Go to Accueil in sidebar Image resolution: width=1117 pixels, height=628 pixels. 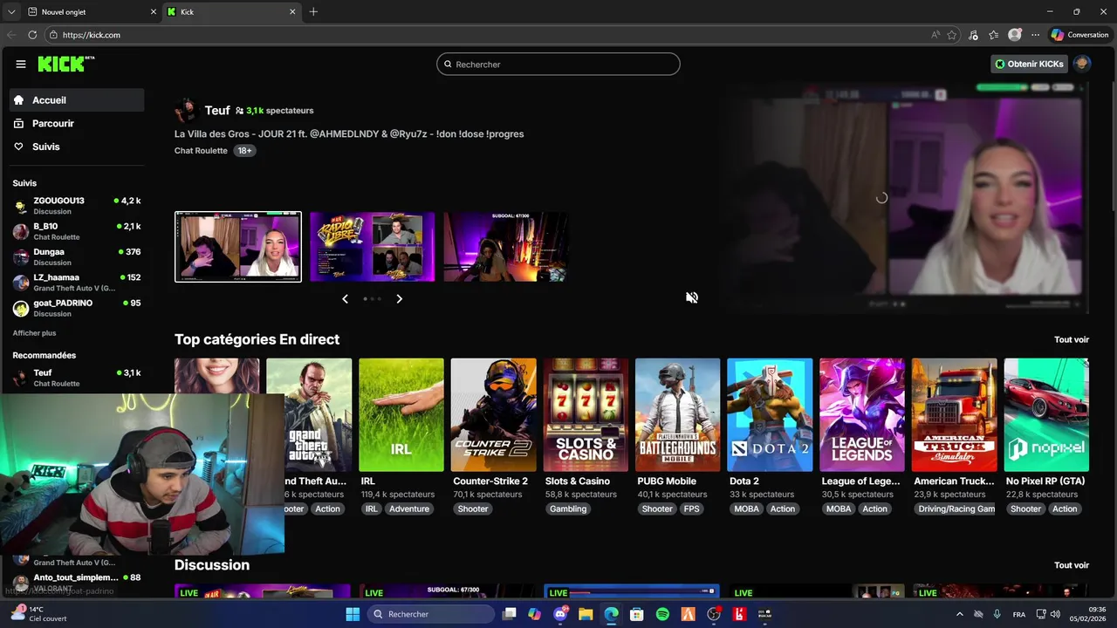pos(77,100)
